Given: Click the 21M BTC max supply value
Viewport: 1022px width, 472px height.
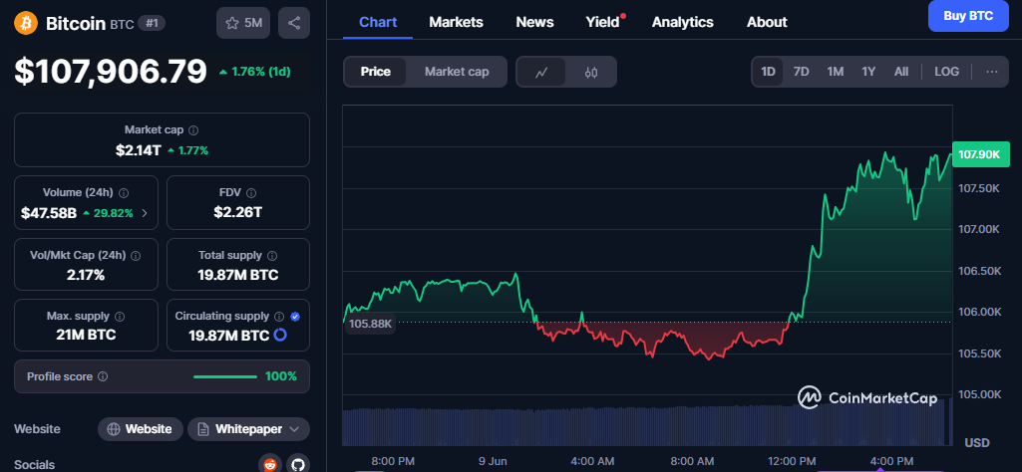Looking at the screenshot, I should 86,336.
